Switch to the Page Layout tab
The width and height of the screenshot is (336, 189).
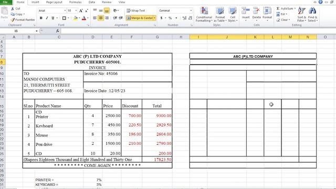54,2
